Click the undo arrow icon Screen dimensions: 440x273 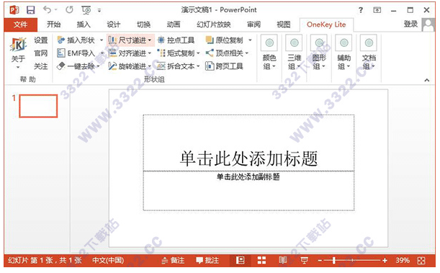click(x=47, y=10)
